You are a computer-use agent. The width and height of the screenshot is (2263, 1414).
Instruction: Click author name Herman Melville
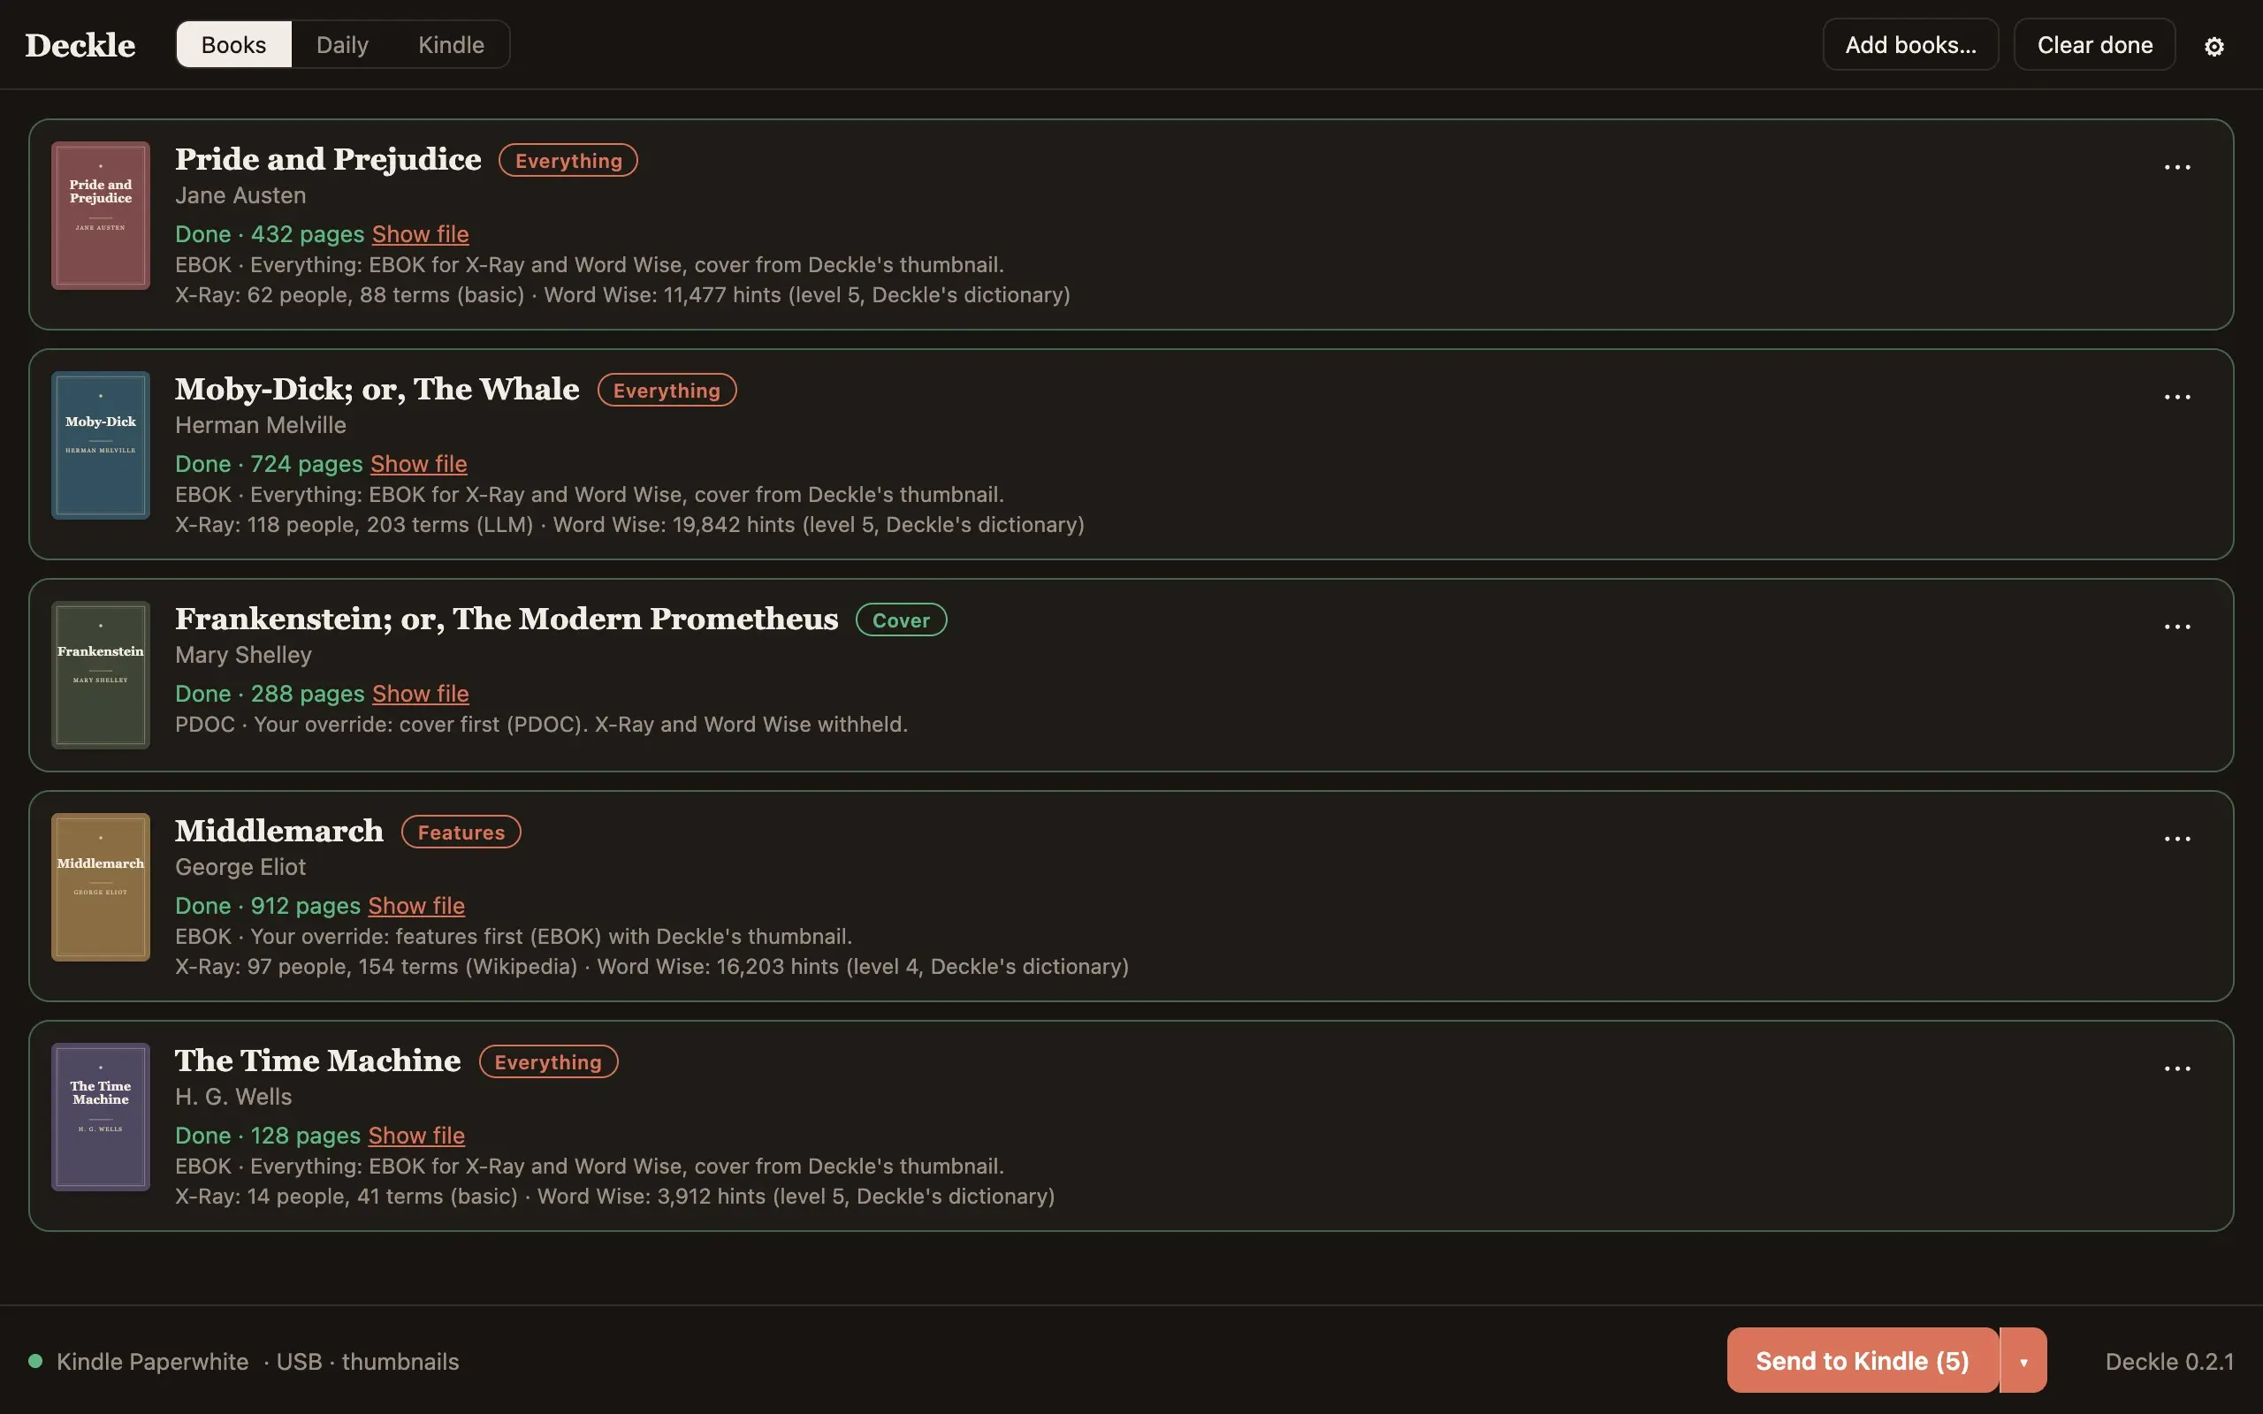261,425
